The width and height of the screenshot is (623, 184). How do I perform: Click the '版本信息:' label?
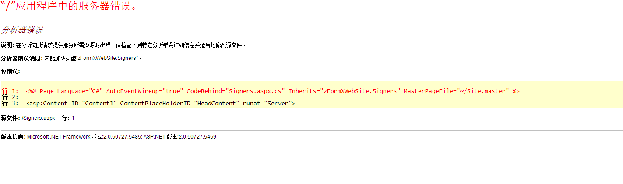(13, 137)
